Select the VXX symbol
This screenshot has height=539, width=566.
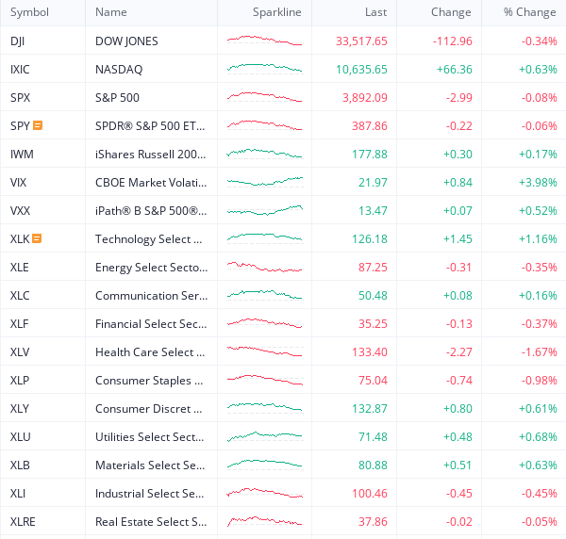[20, 210]
